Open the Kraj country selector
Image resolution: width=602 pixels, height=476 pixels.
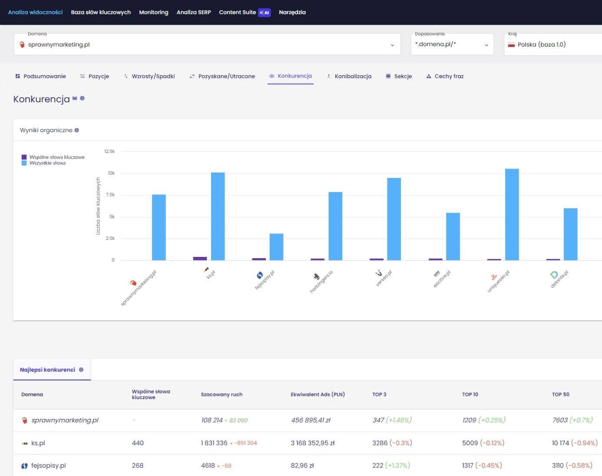(553, 44)
